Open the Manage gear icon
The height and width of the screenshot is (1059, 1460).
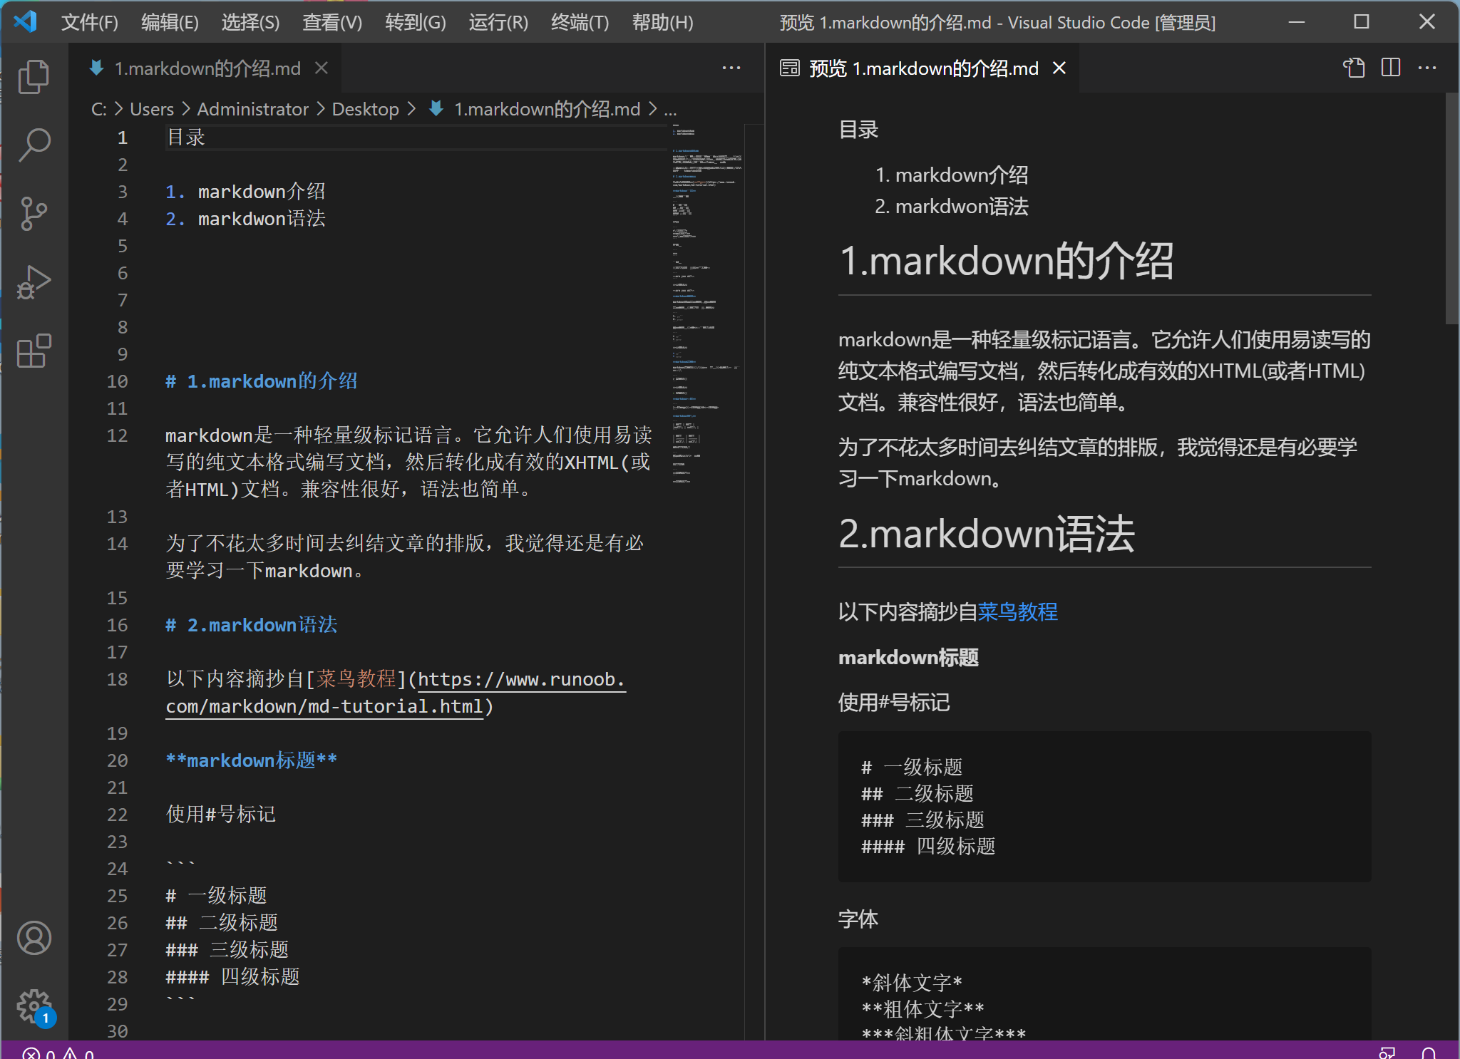tap(34, 1006)
